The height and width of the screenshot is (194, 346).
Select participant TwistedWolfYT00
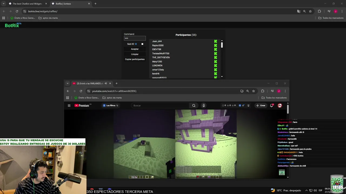[x=161, y=53]
